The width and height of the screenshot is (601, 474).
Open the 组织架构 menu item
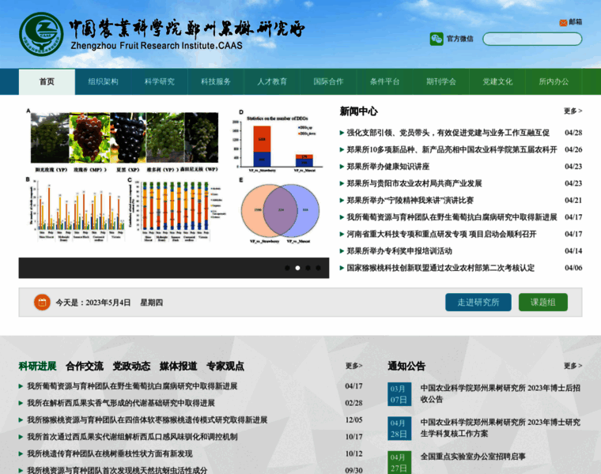[x=103, y=81]
